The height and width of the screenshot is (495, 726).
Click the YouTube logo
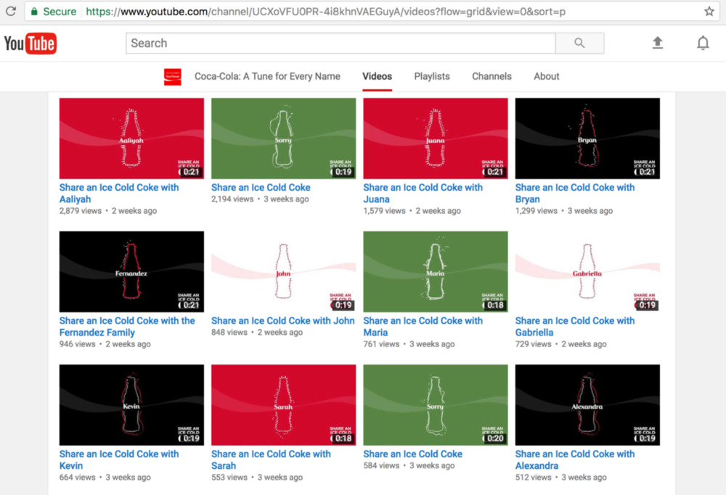click(30, 43)
